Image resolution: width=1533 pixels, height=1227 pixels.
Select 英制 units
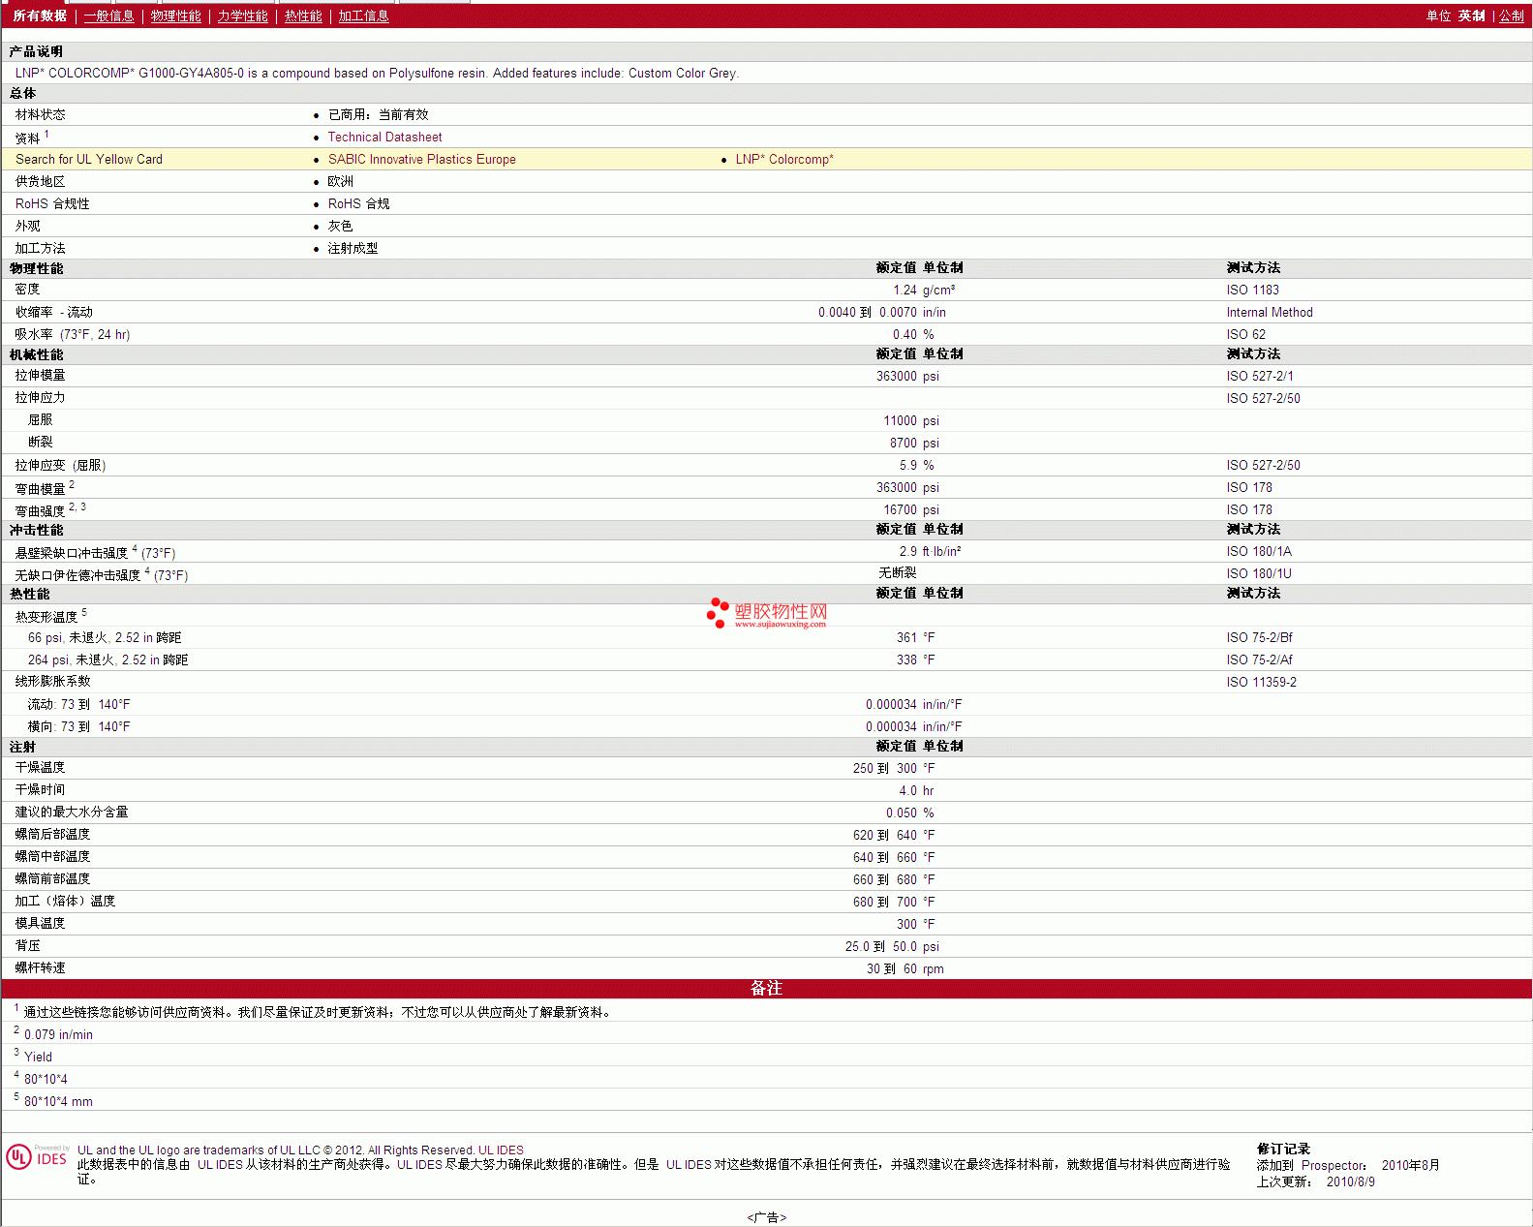1471,15
